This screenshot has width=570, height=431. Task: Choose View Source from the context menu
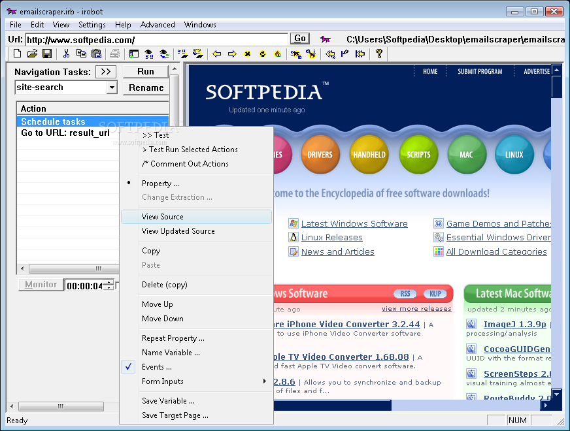[x=196, y=217]
